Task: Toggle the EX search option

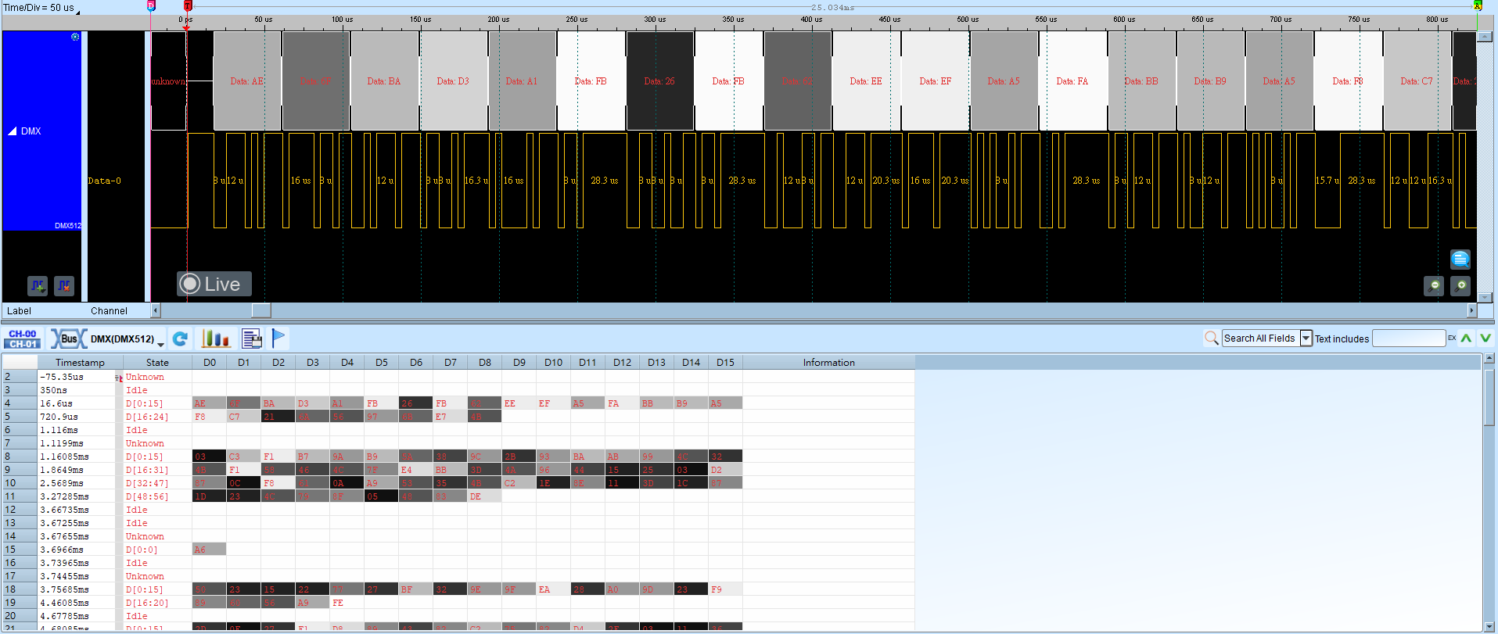Action: point(1452,338)
